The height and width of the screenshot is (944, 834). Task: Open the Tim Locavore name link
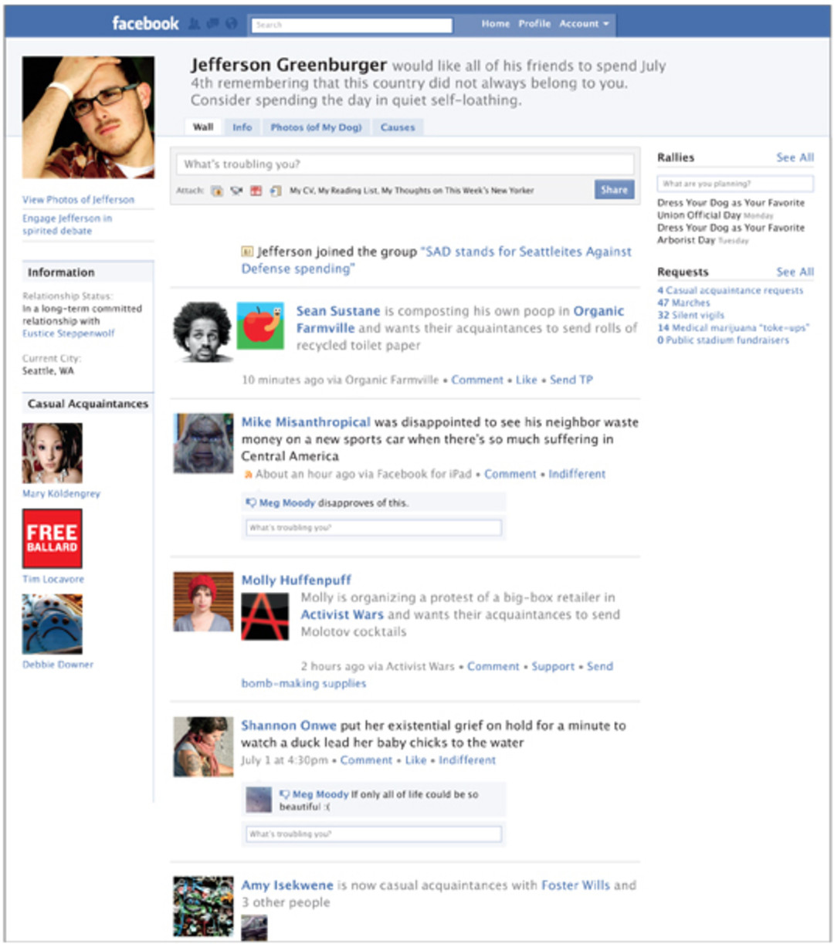[x=53, y=579]
